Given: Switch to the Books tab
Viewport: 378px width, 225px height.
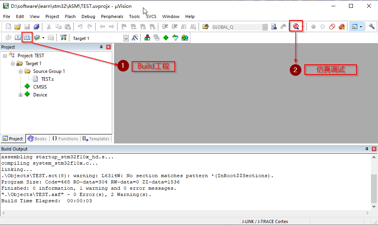Looking at the screenshot, I should click(37, 139).
